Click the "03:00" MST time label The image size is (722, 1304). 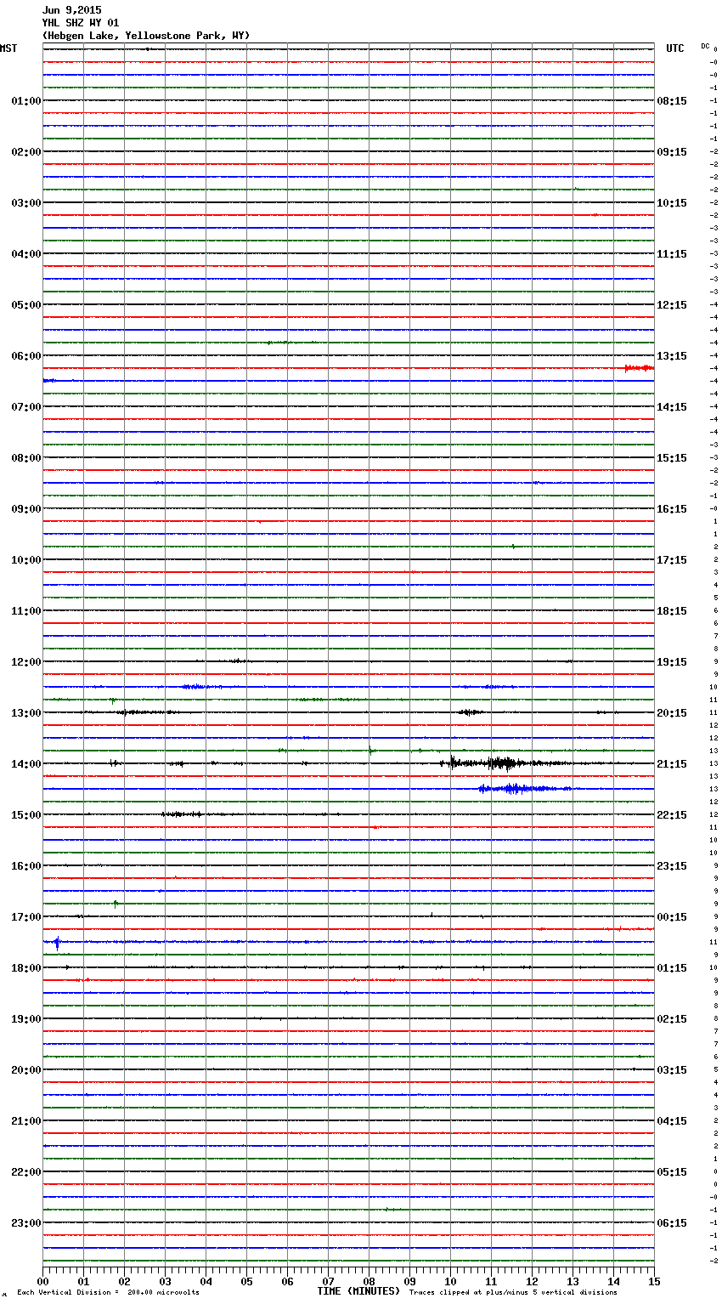click(x=26, y=203)
